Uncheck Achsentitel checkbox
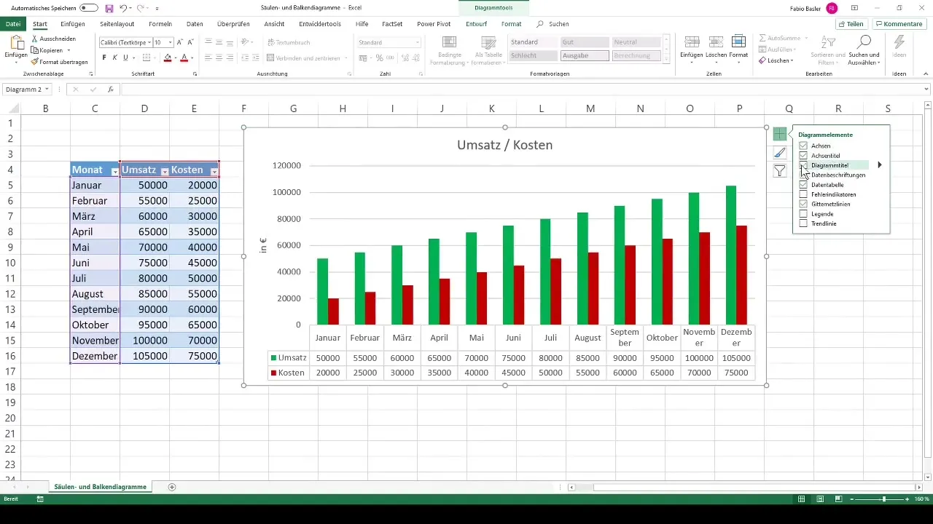This screenshot has width=933, height=524. [x=803, y=156]
